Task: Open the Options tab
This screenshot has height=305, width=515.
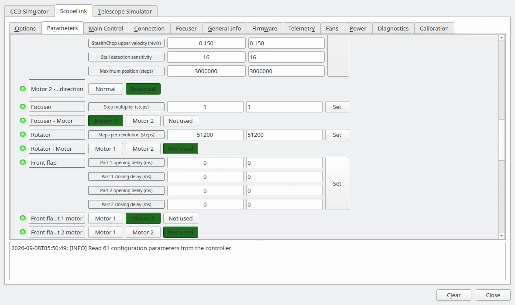Action: click(25, 28)
